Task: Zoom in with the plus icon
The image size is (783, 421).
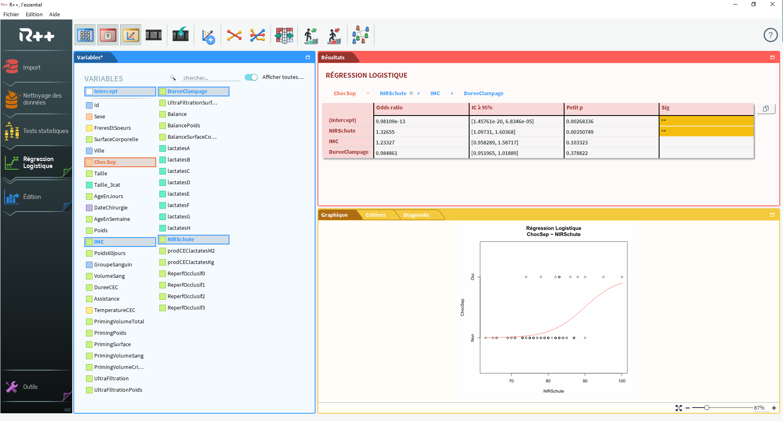Action: (x=774, y=408)
